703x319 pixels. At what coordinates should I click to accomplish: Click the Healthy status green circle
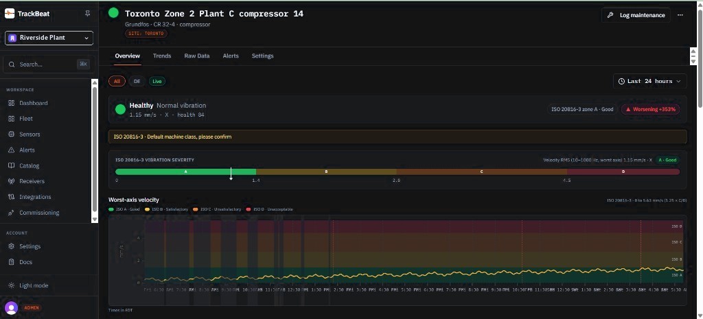[120, 109]
